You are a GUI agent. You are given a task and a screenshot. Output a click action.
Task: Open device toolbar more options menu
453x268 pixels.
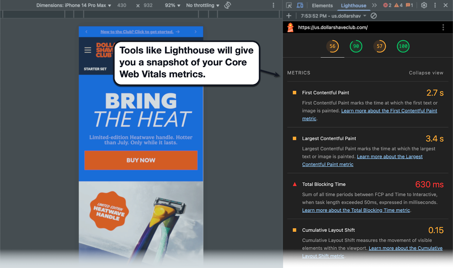point(273,5)
